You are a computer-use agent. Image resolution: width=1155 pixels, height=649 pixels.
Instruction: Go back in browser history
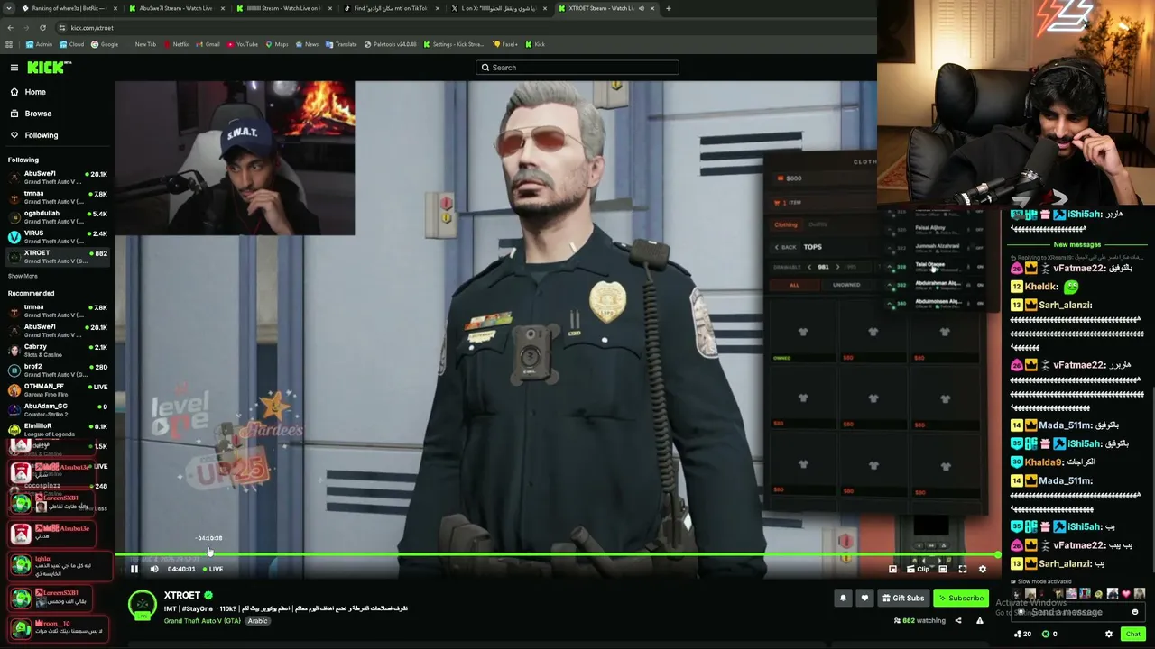coord(10,28)
